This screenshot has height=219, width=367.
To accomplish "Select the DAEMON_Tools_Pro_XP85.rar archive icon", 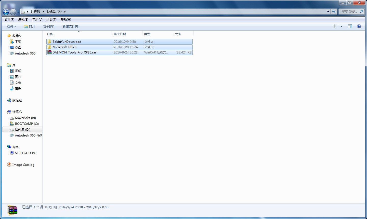I will (49, 52).
